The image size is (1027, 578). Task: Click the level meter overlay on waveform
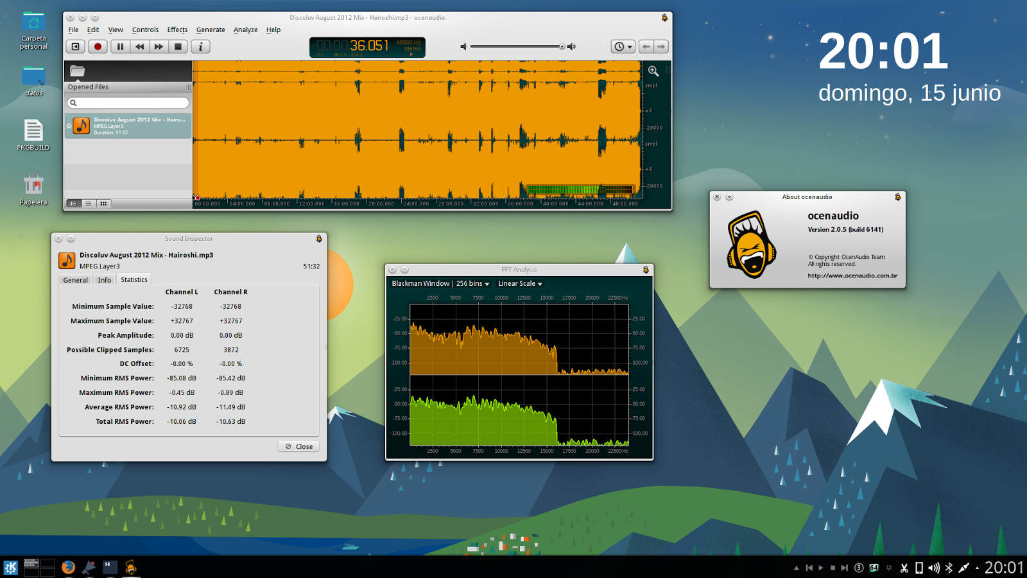pos(580,190)
